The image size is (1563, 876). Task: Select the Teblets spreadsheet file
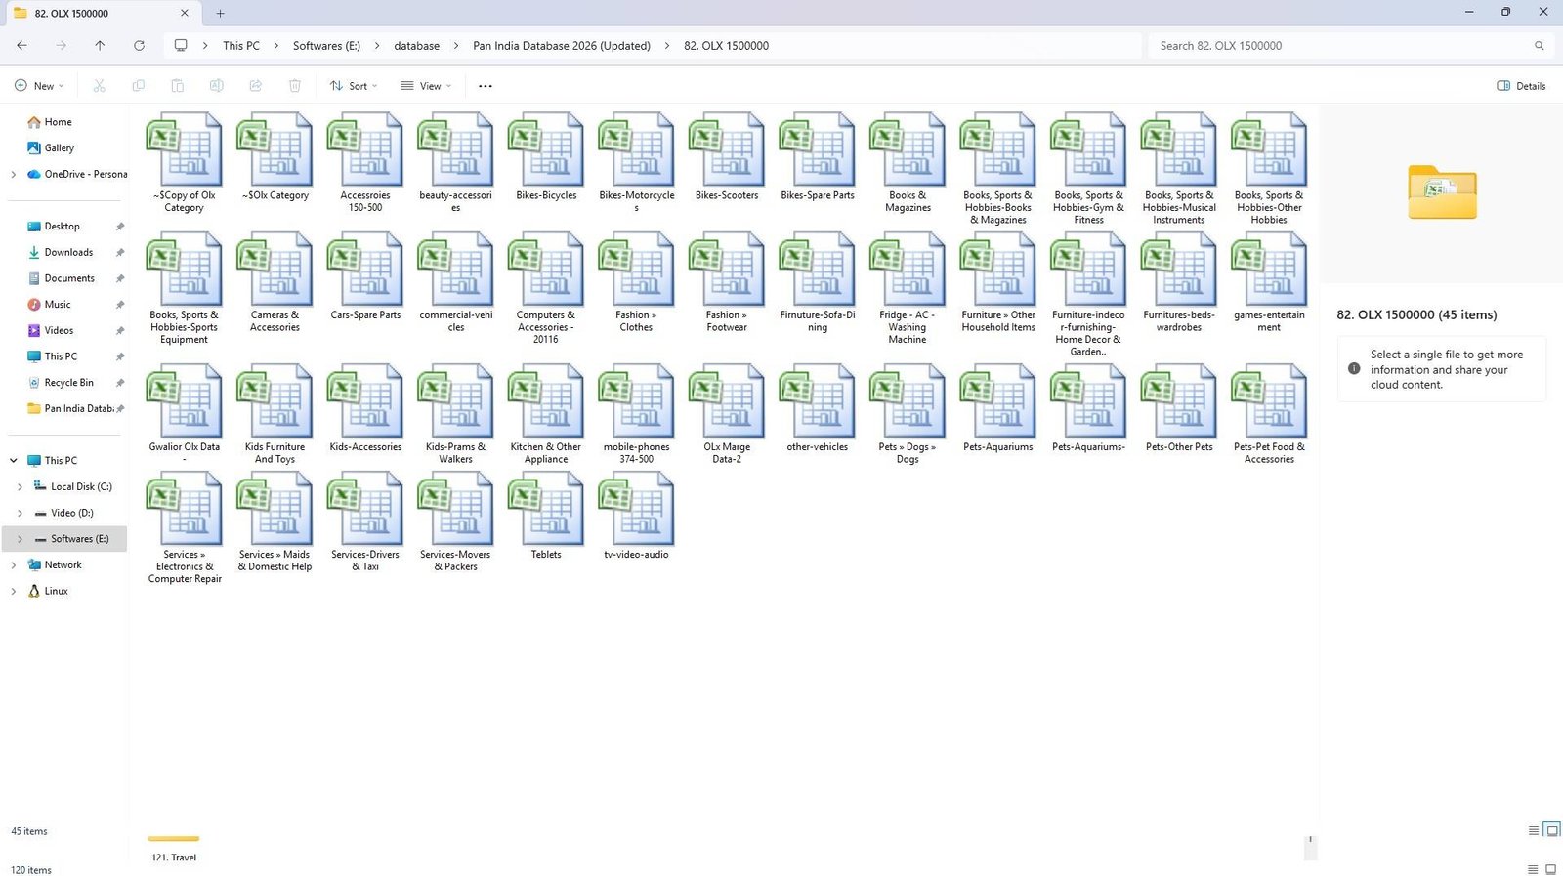(545, 517)
